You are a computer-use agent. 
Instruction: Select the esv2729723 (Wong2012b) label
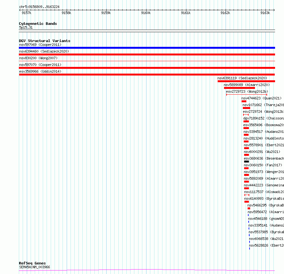pos(247,91)
